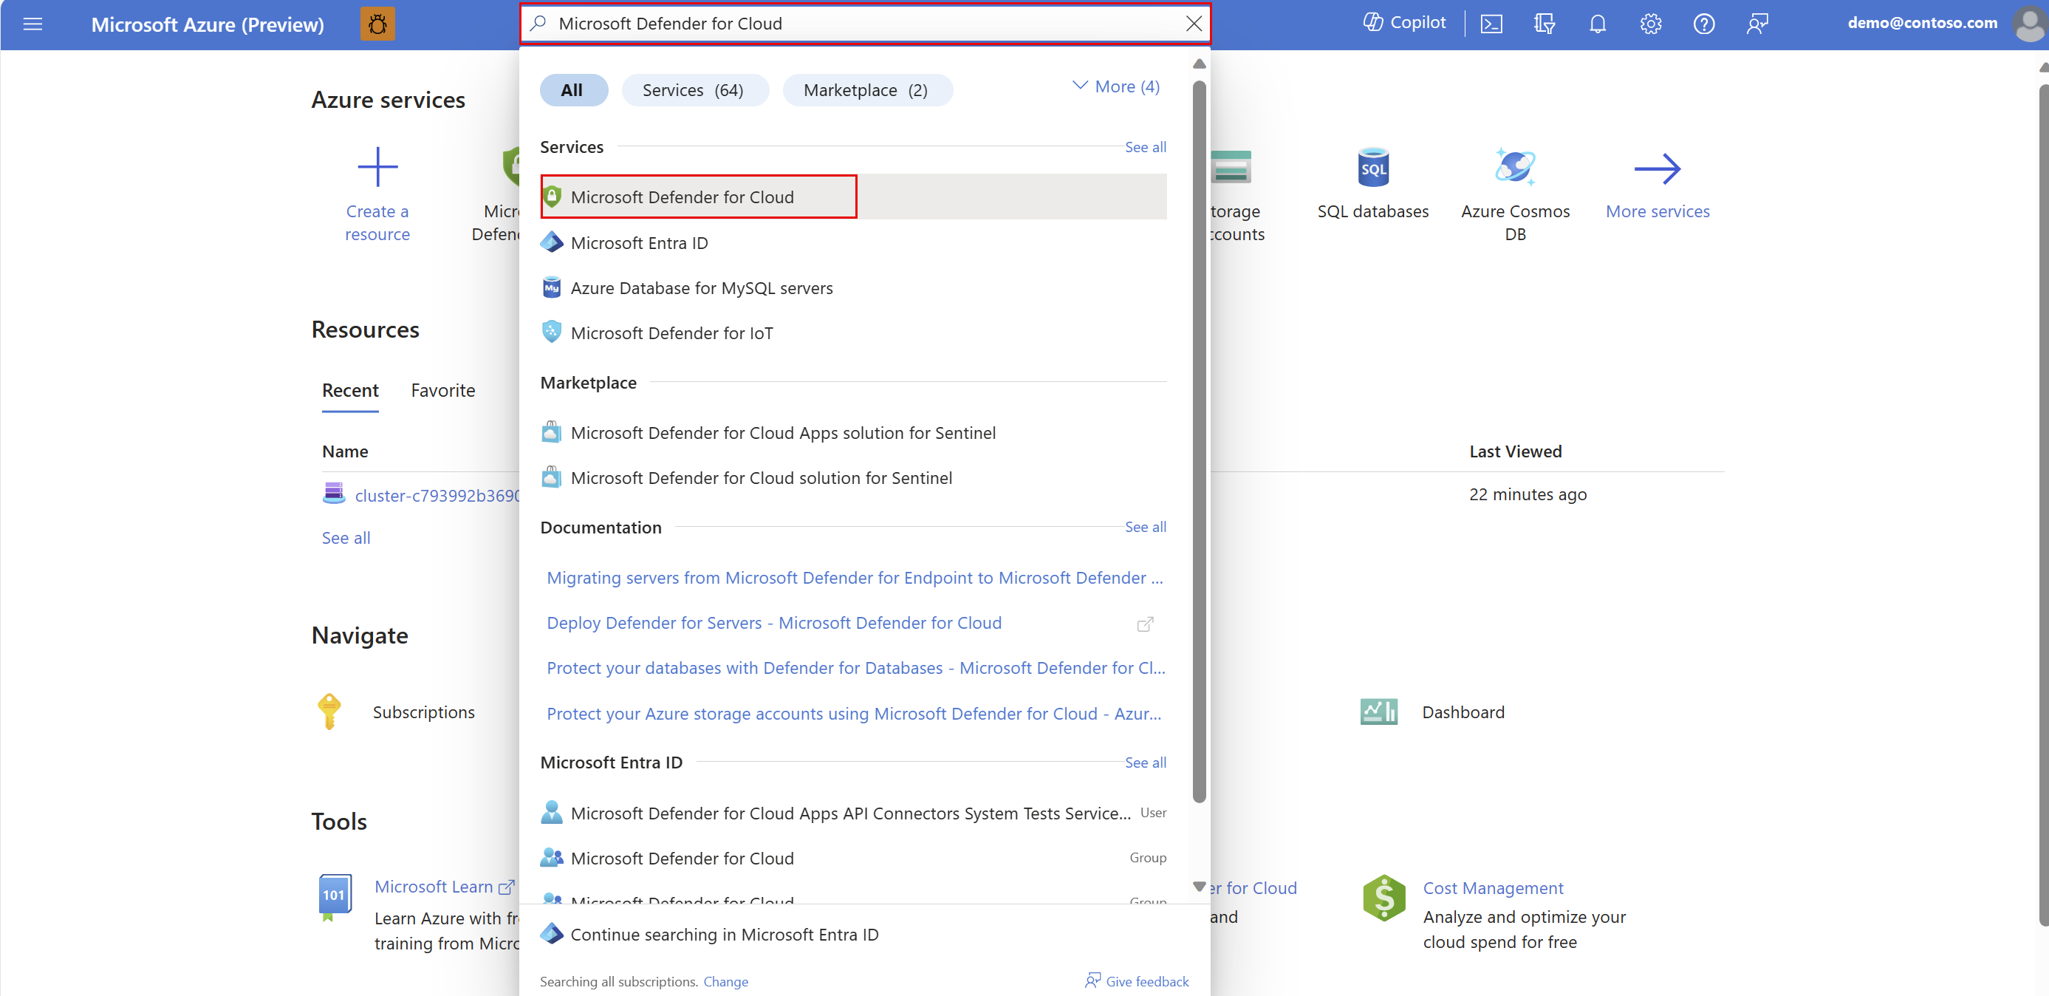Click the settings gear icon
The width and height of the screenshot is (2049, 996).
[x=1649, y=24]
